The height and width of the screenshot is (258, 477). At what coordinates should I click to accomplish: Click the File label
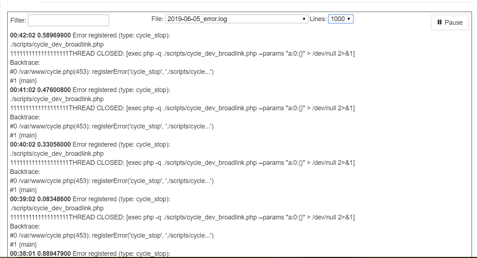click(x=157, y=19)
